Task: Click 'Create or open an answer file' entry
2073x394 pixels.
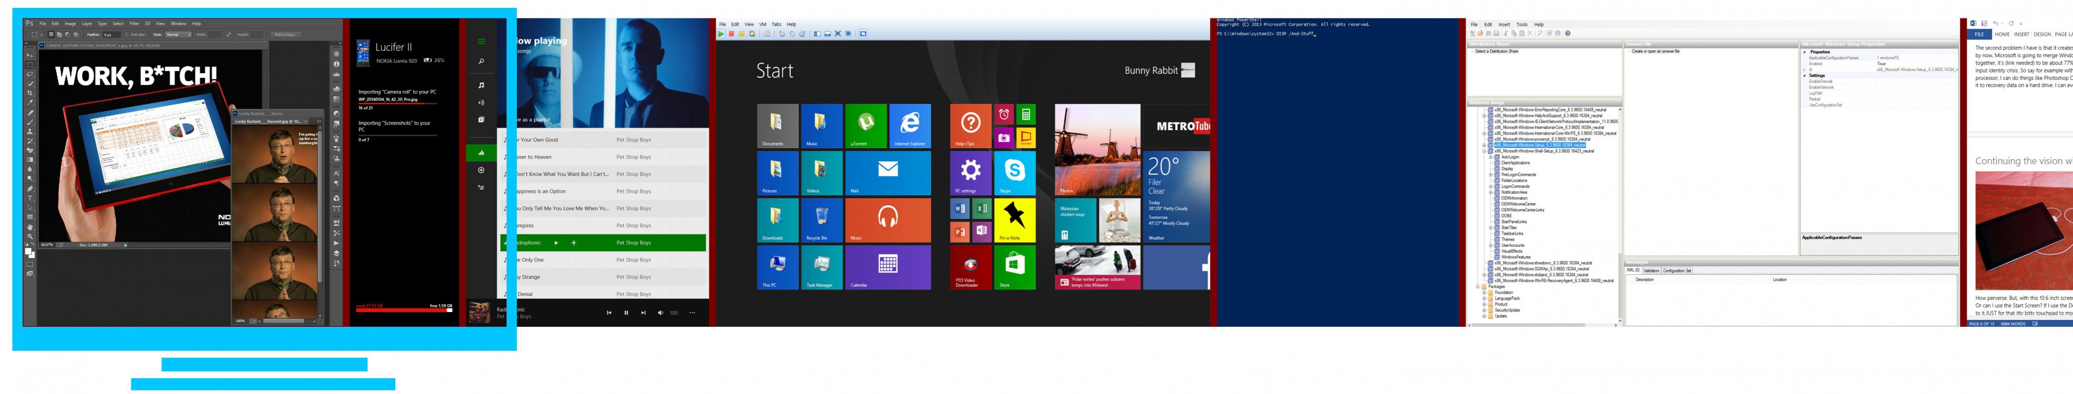Action: pos(1656,51)
